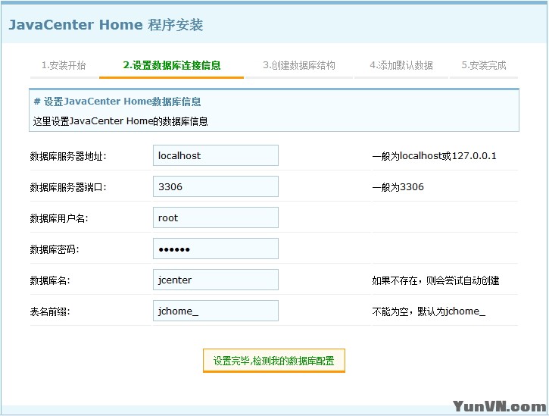Click the database port field showing 3306
549x416 pixels.
(x=216, y=186)
